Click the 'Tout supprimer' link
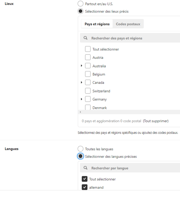The height and width of the screenshot is (199, 180). click(x=156, y=121)
